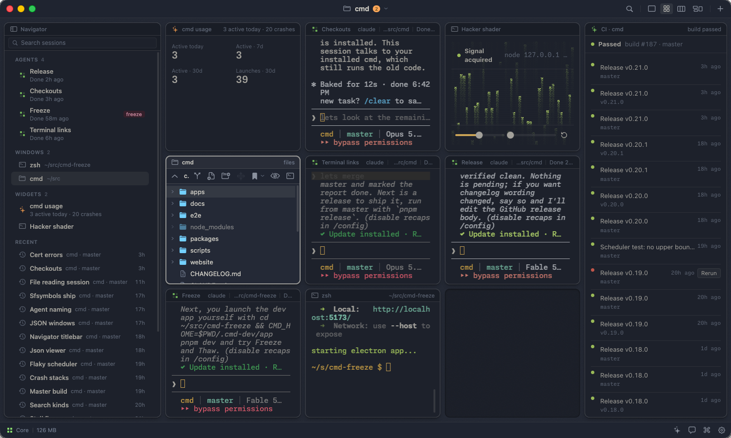Viewport: 731px width, 438px height.
Task: Click the Hacker shader terminal header icon
Action: point(455,29)
